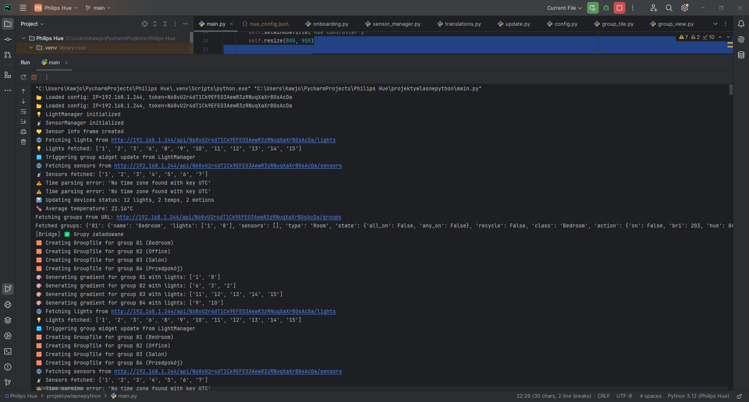This screenshot has width=749, height=402.
Task: Collapse Philips Hue root folder
Action: point(24,38)
